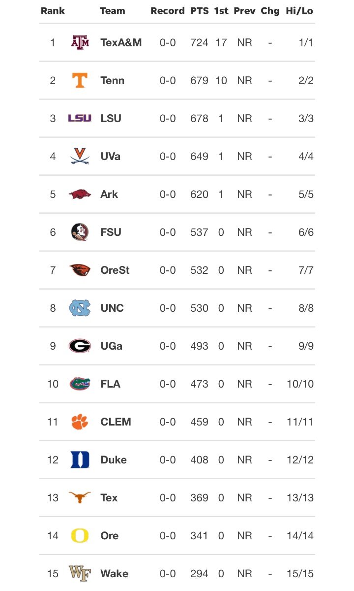Open the Oregon yellow O logo
The height and width of the screenshot is (591, 354).
click(80, 535)
